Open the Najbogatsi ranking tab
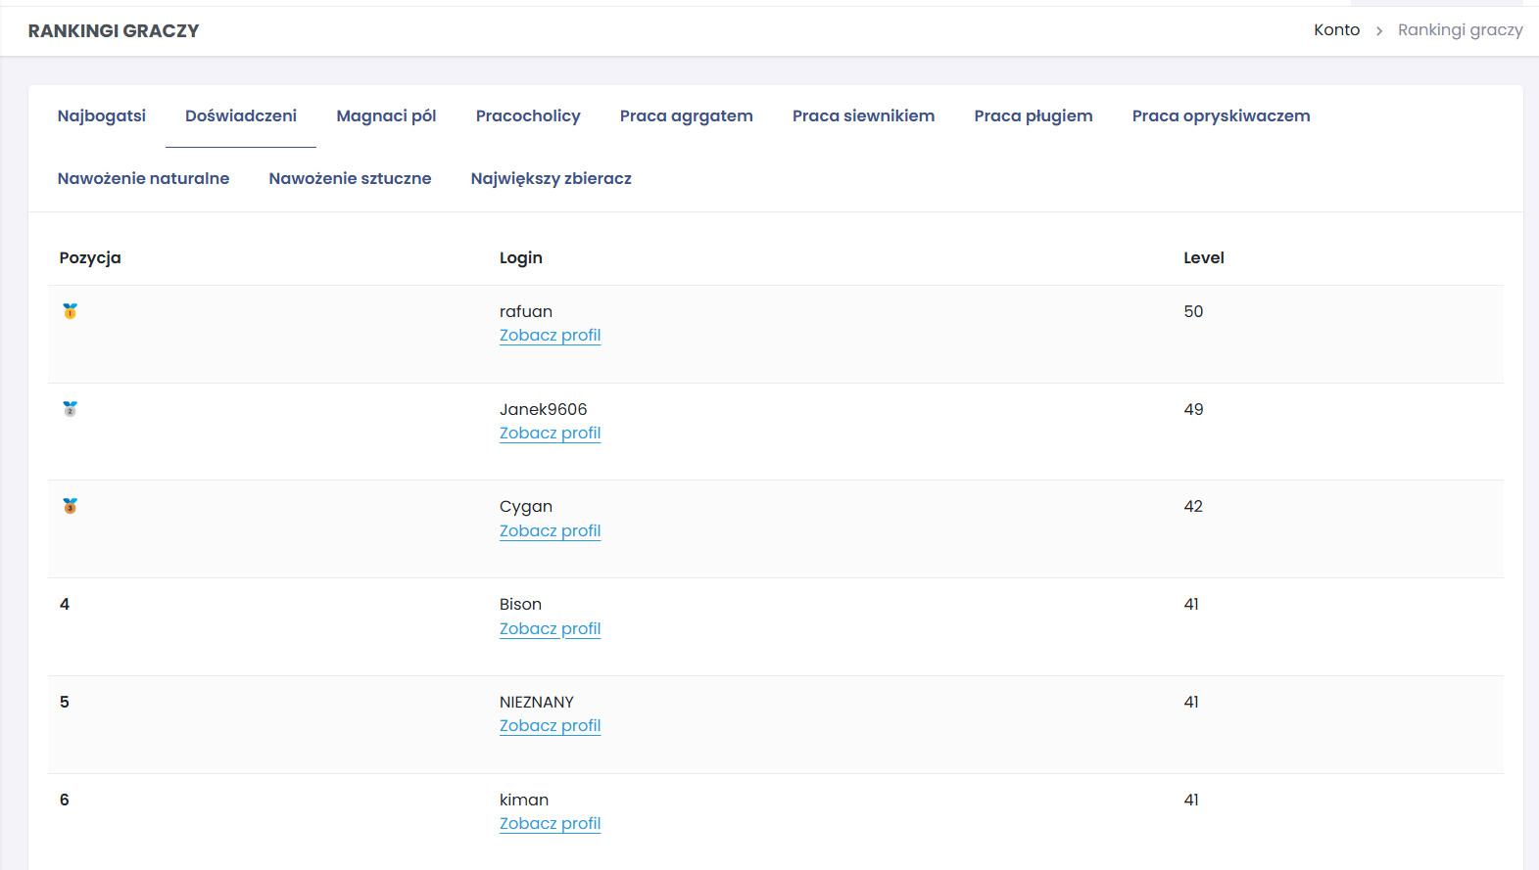The width and height of the screenshot is (1539, 870). 102,116
